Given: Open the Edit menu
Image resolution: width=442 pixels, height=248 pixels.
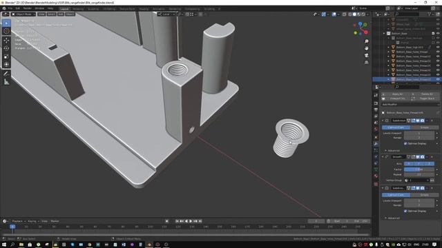Looking at the screenshot, I should [18, 8].
